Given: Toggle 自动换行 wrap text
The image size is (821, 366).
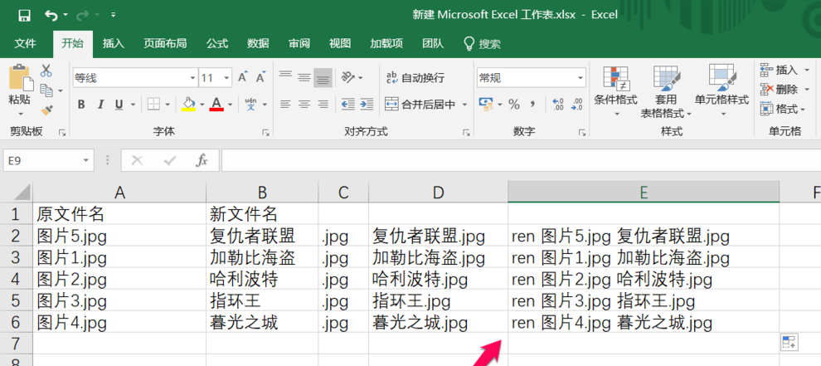Looking at the screenshot, I should coord(415,78).
